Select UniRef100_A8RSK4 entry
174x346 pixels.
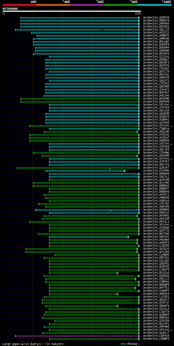156,294
